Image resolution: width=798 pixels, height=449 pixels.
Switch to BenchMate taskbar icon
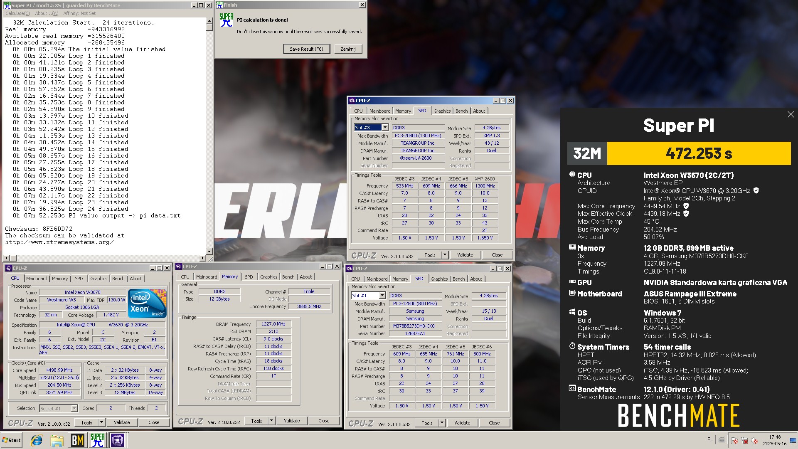[77, 440]
